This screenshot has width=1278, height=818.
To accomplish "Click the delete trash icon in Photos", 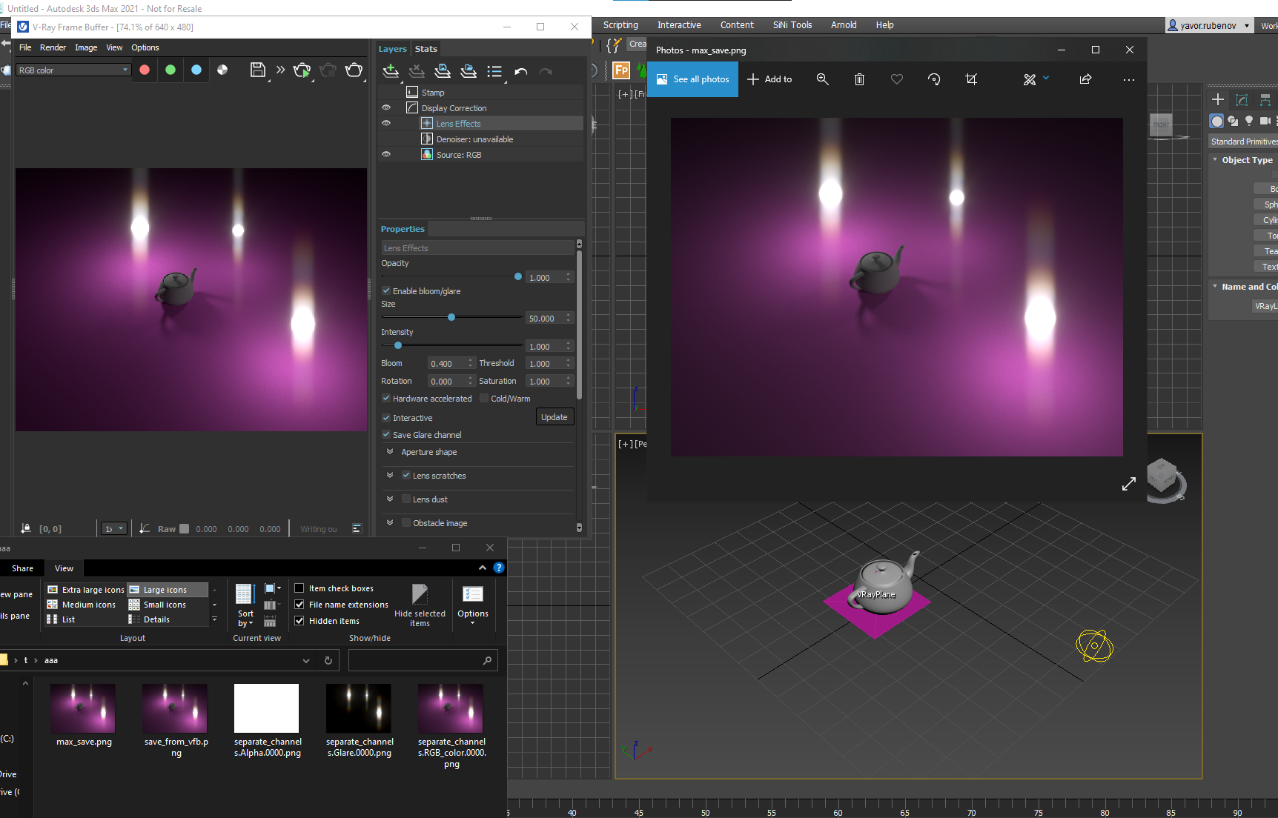I will tap(859, 79).
